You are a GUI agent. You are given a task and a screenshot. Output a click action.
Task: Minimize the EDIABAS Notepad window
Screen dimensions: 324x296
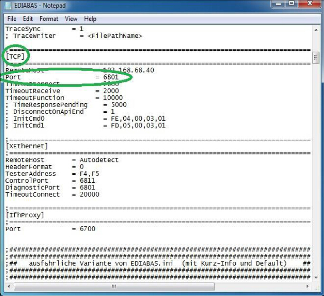(x=278, y=4)
